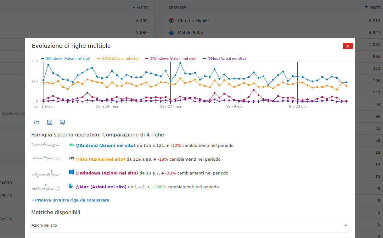Click the green Android robot icon
Image resolution: width=383 pixels, height=238 pixels.
click(71, 145)
